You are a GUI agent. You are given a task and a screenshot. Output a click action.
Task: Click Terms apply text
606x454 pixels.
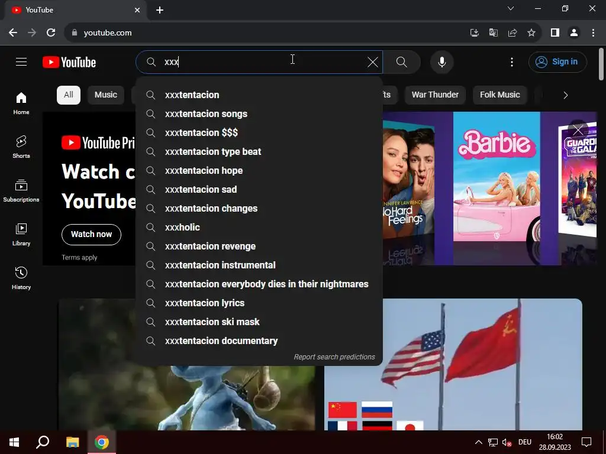click(x=79, y=258)
